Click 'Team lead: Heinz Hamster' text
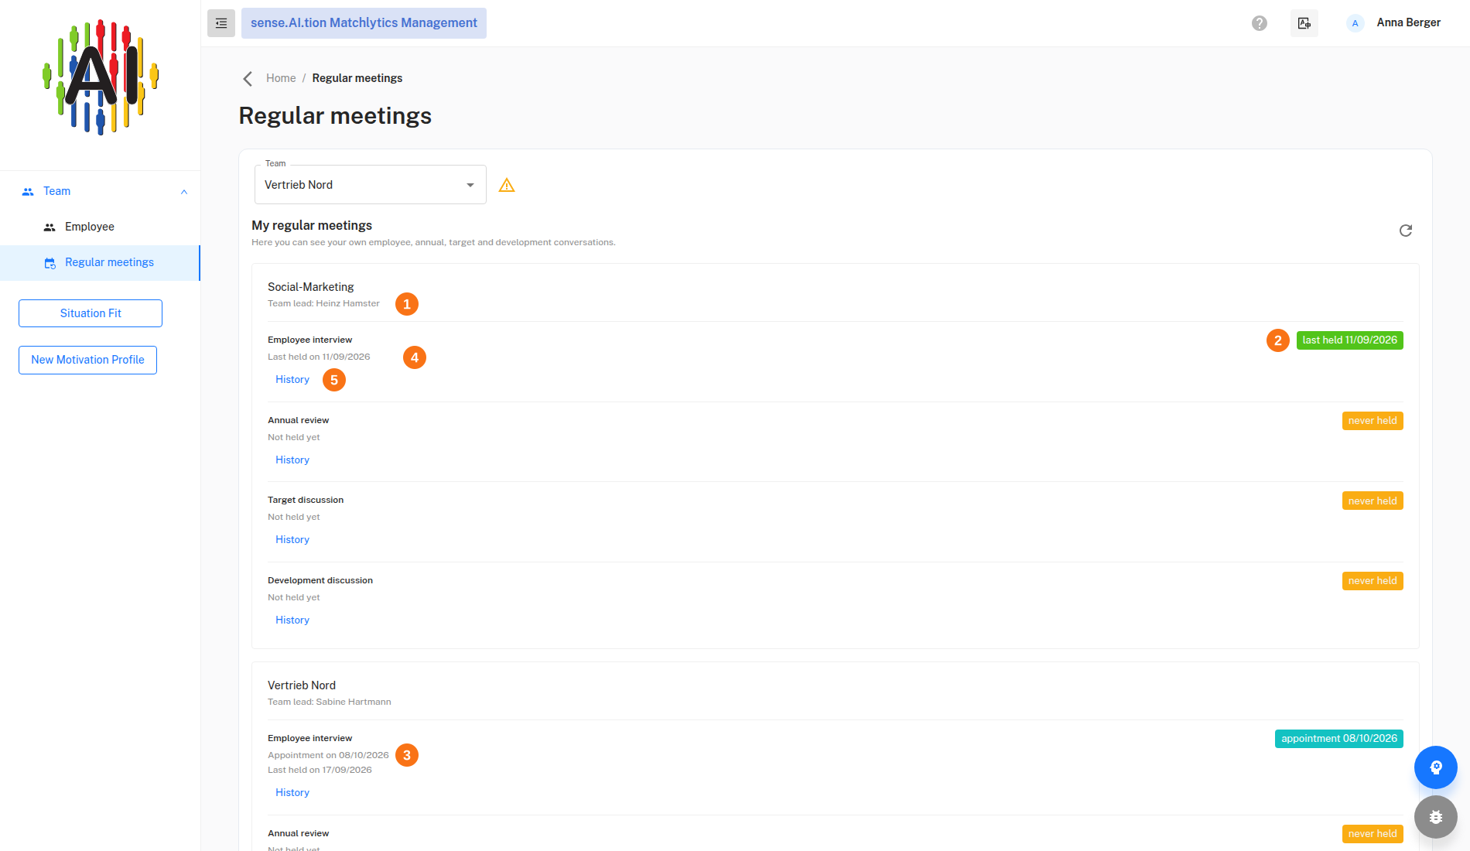Viewport: 1470px width, 851px height. pos(323,303)
